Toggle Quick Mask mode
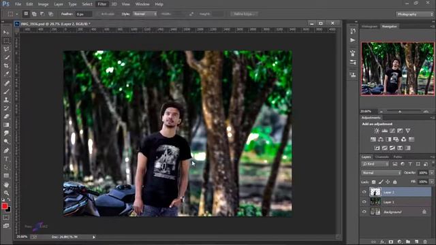 pyautogui.click(x=6, y=218)
